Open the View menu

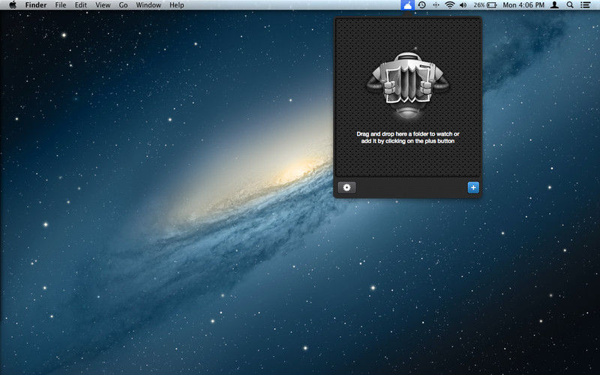coord(103,5)
